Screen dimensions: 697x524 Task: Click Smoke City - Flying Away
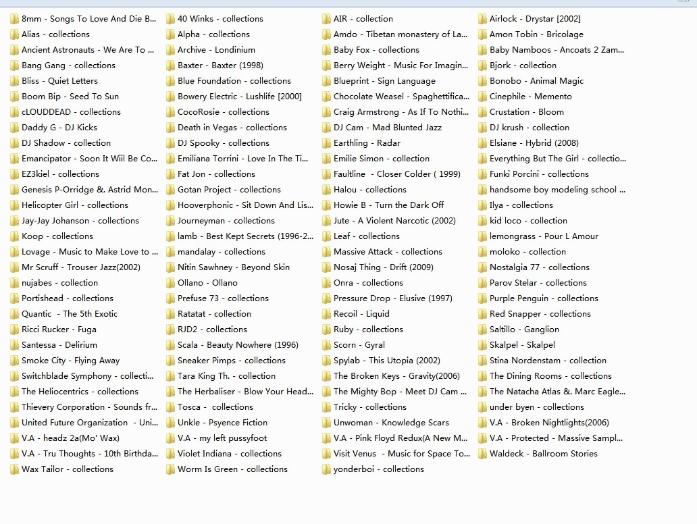point(71,361)
